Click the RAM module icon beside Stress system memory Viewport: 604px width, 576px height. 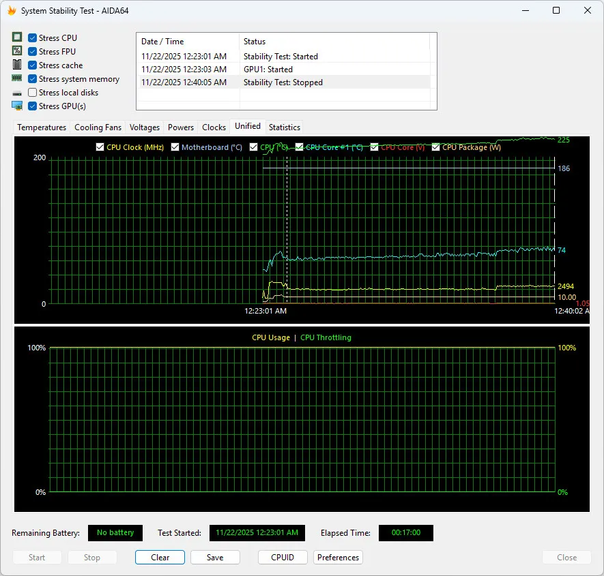click(x=17, y=78)
